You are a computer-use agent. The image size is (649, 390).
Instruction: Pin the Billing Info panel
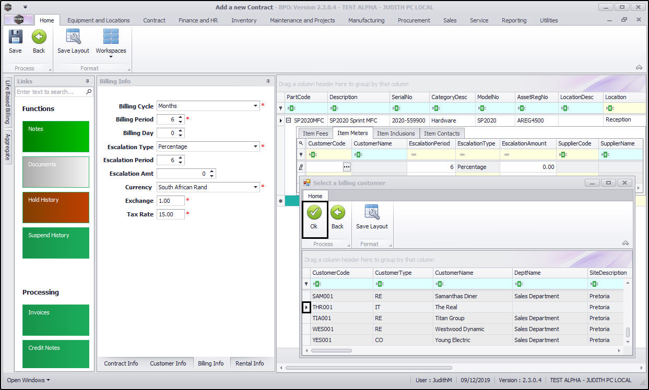coord(268,81)
